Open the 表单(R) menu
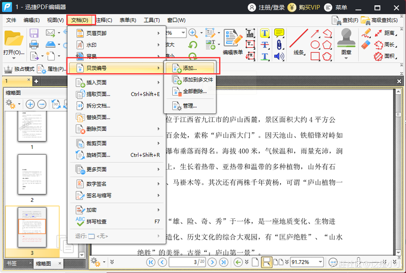The width and height of the screenshot is (406, 273). (x=128, y=20)
